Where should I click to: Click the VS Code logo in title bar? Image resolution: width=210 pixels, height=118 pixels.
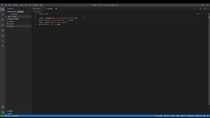[2, 5]
